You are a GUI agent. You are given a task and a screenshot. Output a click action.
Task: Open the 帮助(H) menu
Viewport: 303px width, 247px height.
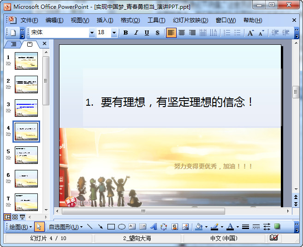point(253,20)
